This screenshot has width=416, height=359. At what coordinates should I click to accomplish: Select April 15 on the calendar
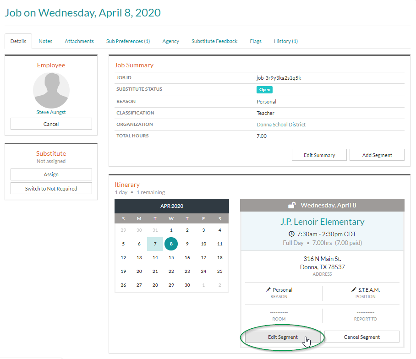[x=171, y=257]
